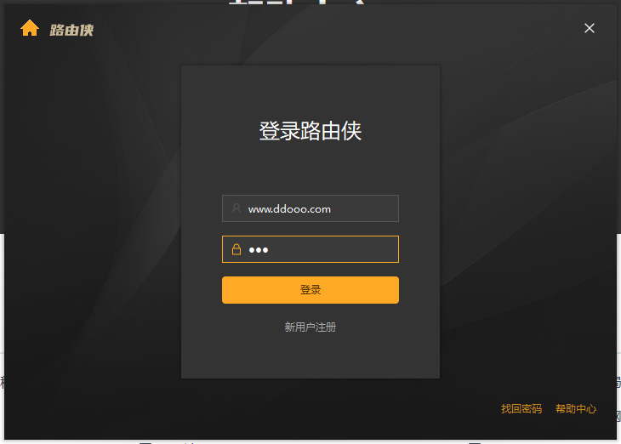The image size is (621, 444).
Task: Focus the password input field
Action: pos(310,249)
